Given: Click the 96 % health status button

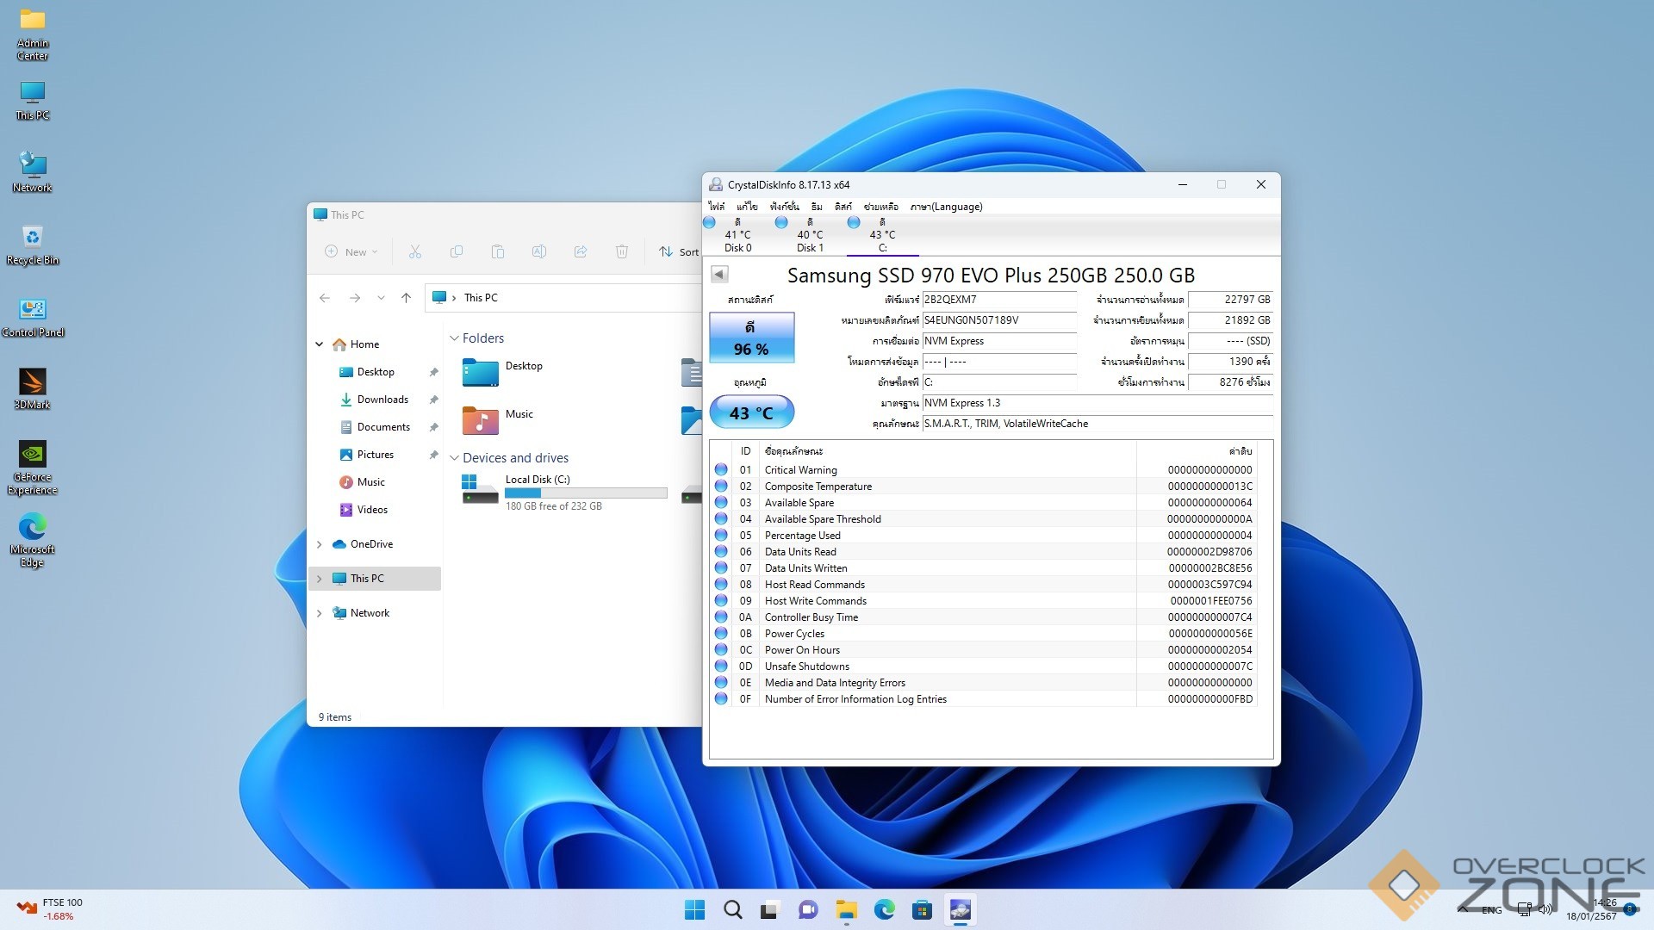Looking at the screenshot, I should pos(751,338).
